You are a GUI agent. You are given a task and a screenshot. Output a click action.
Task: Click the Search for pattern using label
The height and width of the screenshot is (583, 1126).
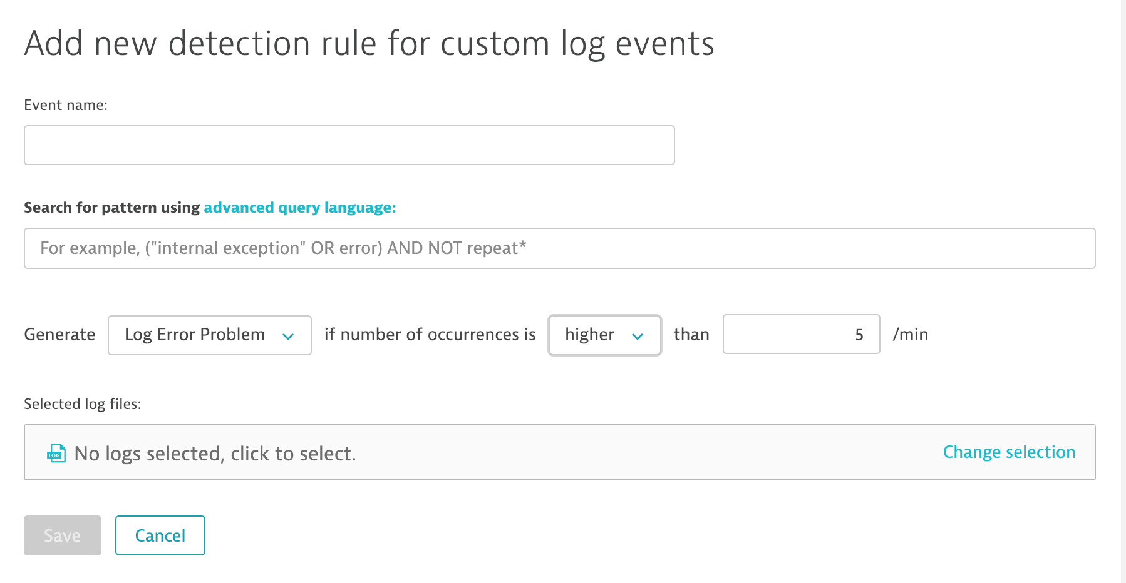111,208
